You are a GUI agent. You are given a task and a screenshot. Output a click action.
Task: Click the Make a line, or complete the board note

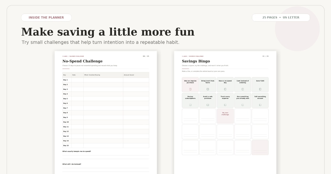[x=203, y=71]
